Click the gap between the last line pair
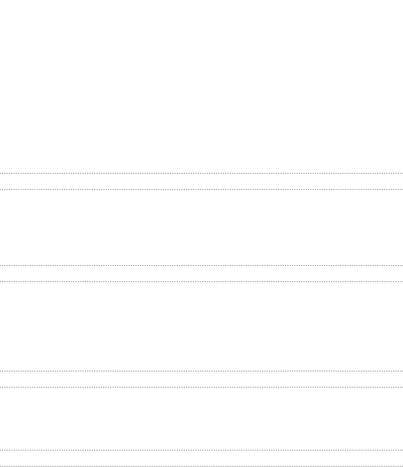403x467 pixels. 201,458
